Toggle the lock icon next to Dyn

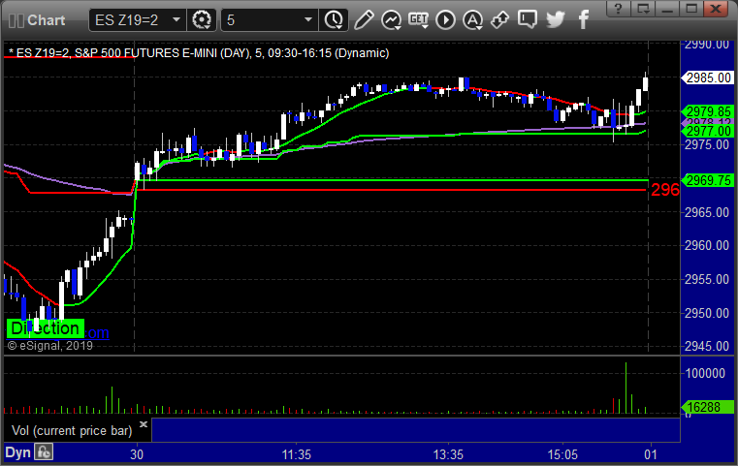(x=44, y=452)
